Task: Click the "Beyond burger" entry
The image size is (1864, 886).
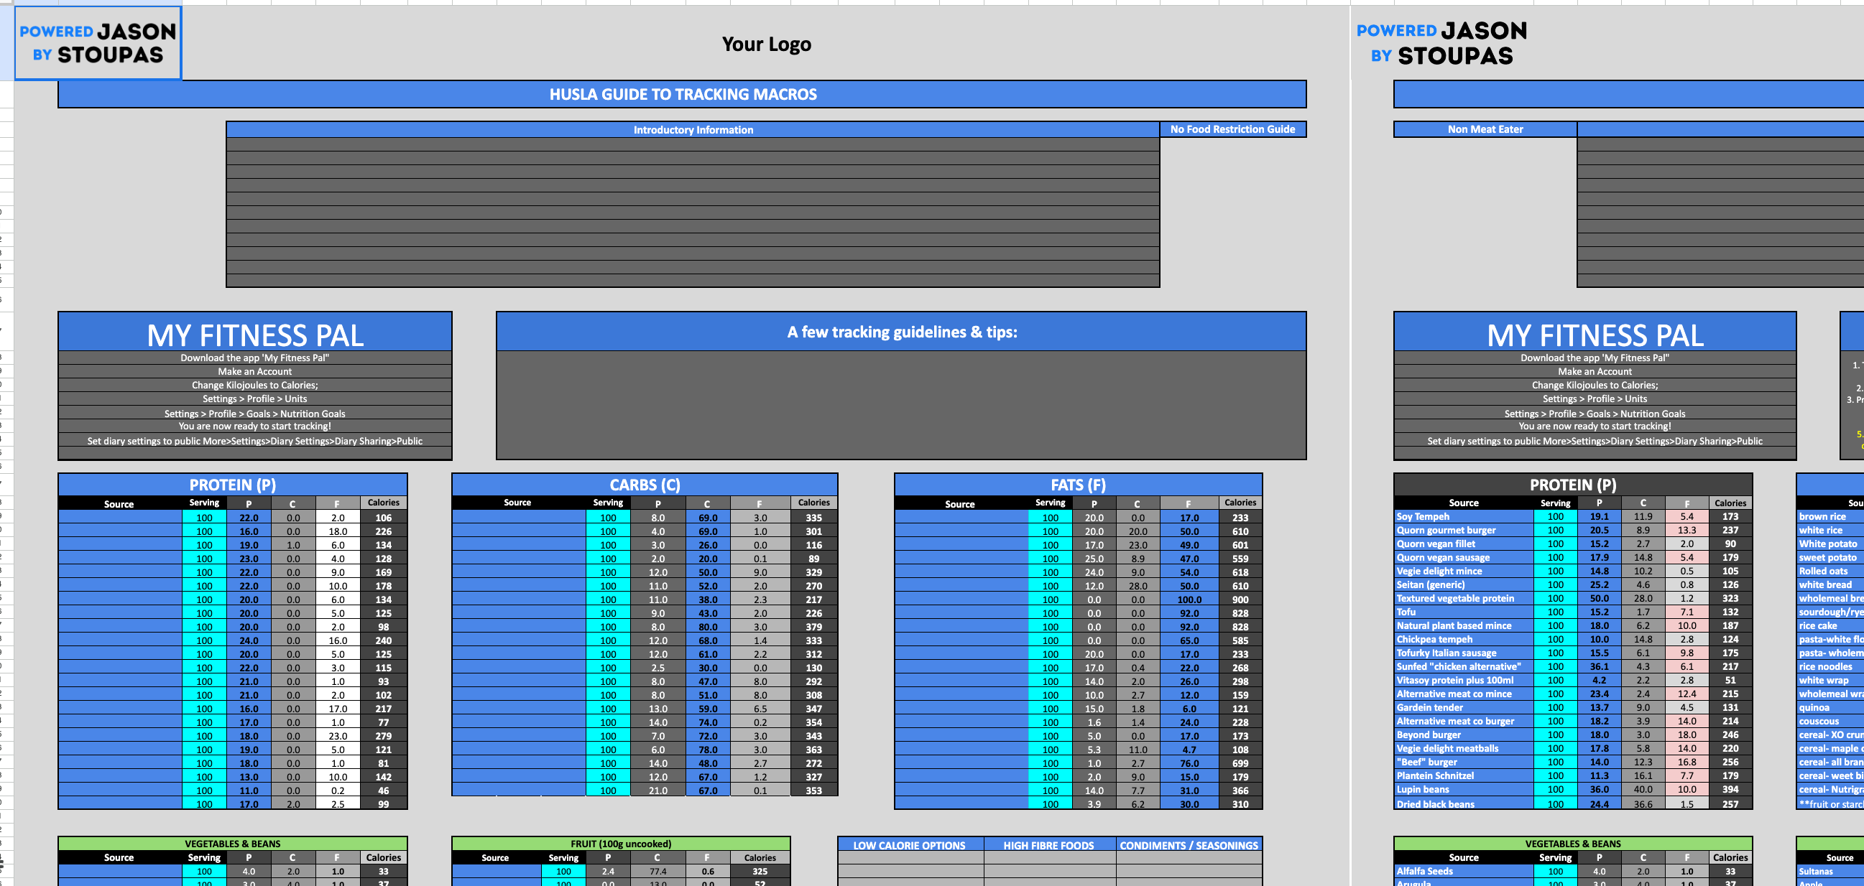Action: tap(1429, 735)
